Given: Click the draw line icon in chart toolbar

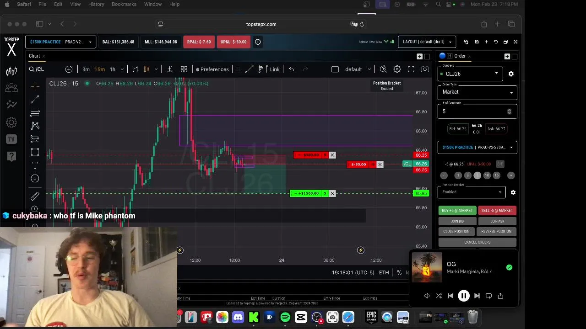Looking at the screenshot, I should click(x=249, y=69).
